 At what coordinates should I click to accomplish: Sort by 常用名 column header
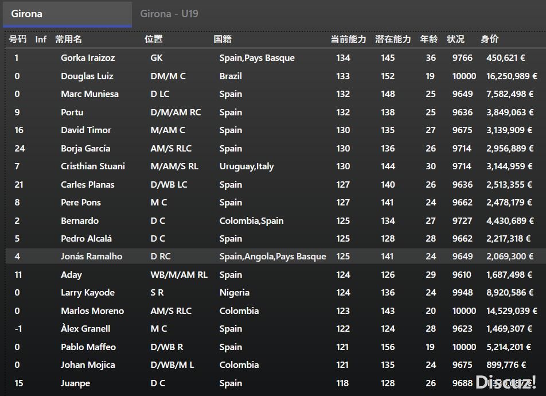tap(69, 39)
